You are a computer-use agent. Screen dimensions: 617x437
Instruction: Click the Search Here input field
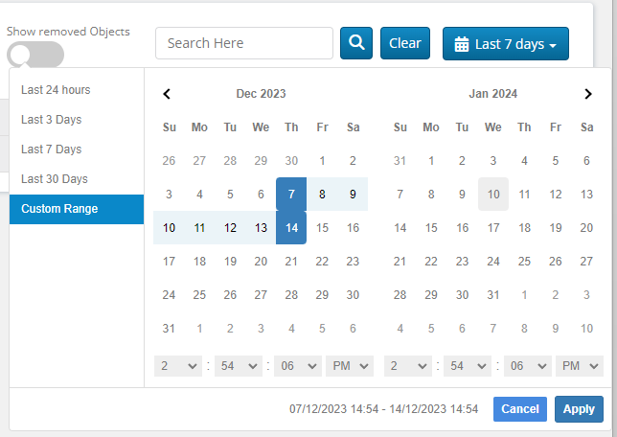pos(243,43)
